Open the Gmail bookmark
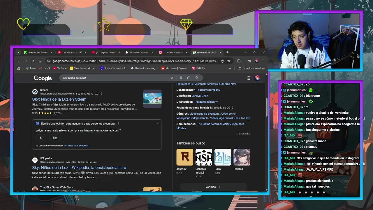 pos(45,68)
